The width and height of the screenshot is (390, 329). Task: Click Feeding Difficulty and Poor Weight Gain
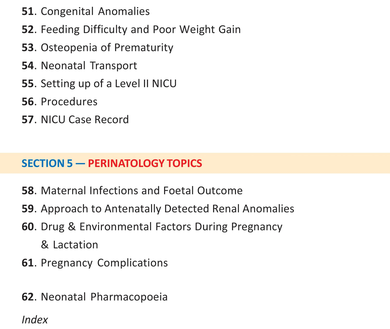(x=141, y=30)
